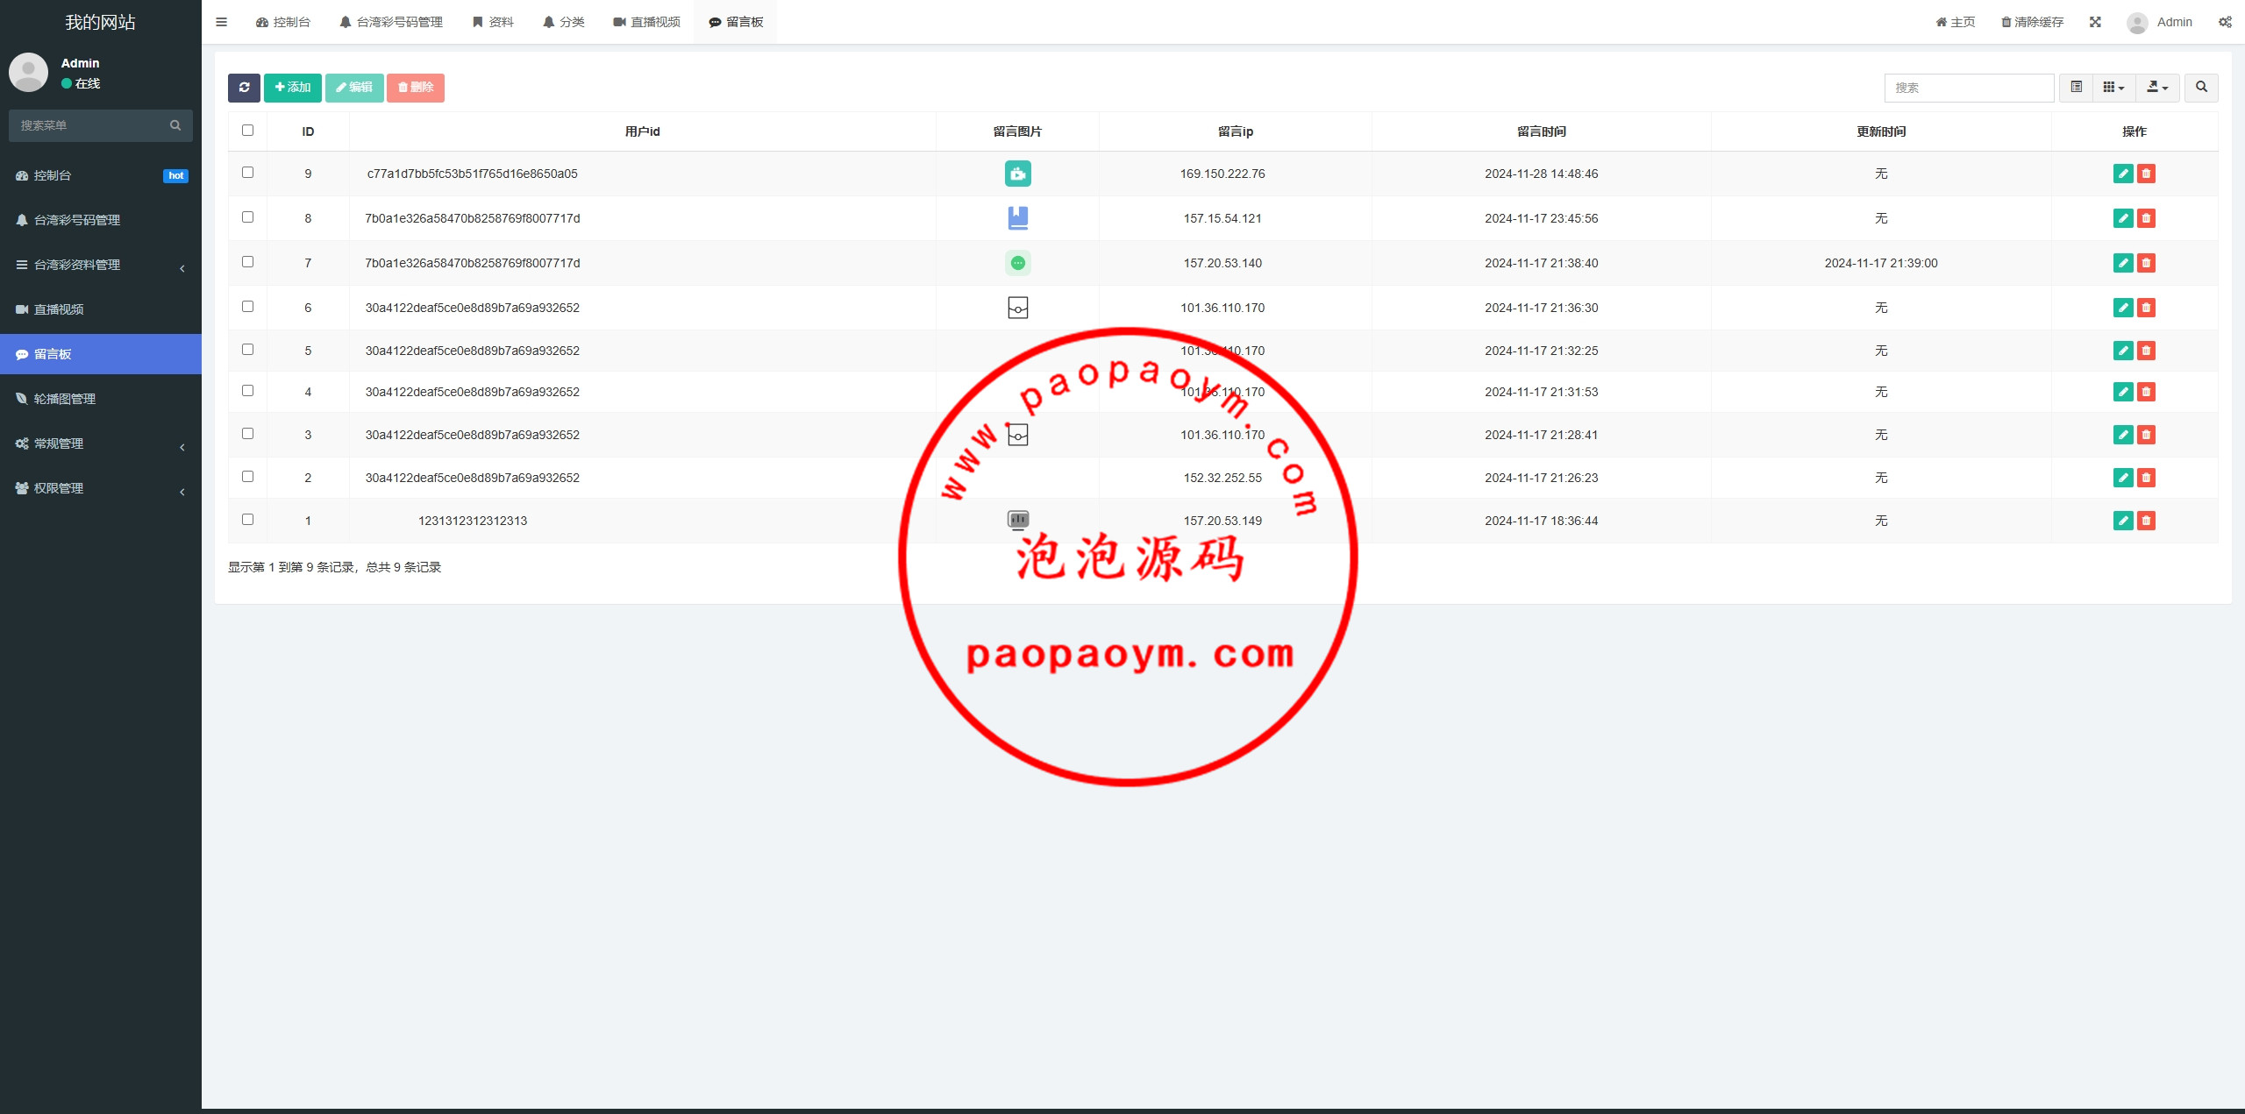Open message image thumbnail for ID 9

[1017, 174]
